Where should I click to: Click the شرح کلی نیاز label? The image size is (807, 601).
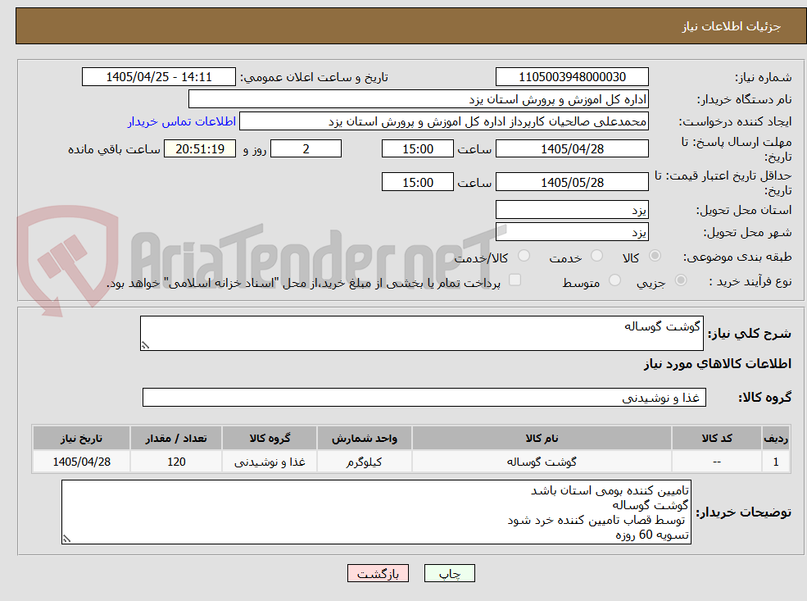point(750,334)
